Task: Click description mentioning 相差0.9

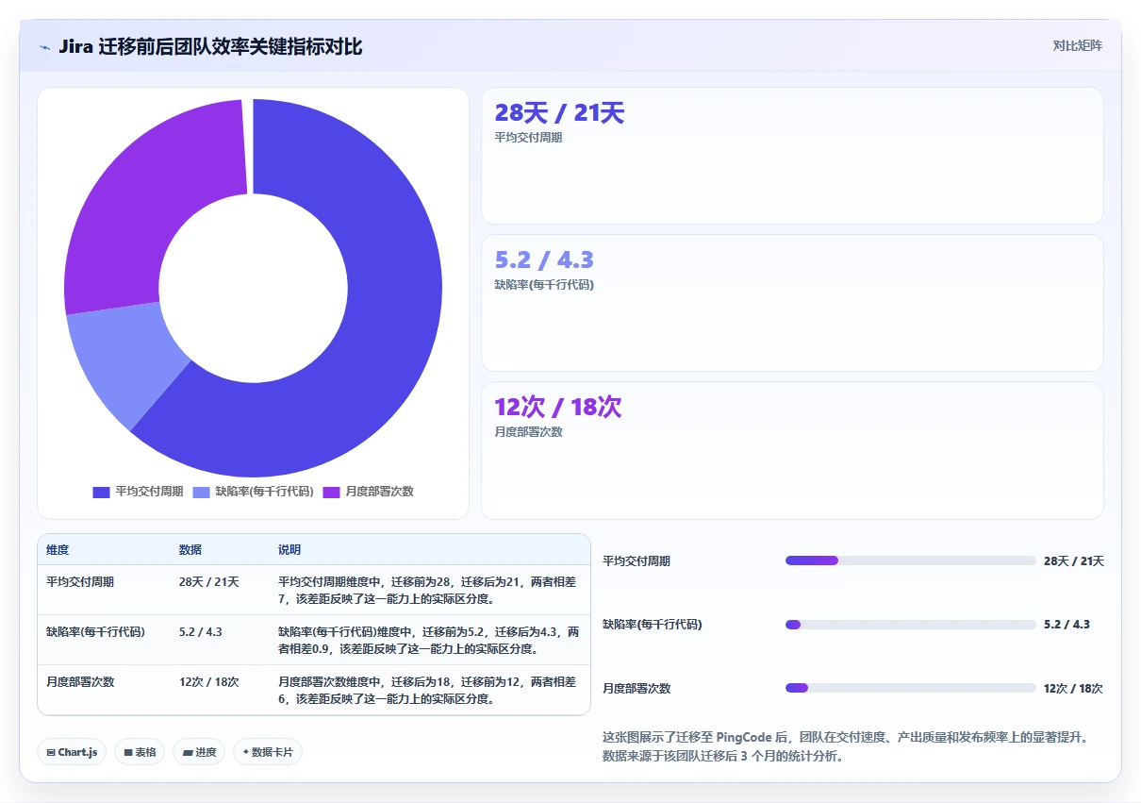Action: pyautogui.click(x=429, y=641)
